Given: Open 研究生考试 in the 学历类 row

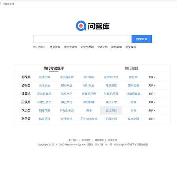Looking at the screenshot, I should pos(66,110).
